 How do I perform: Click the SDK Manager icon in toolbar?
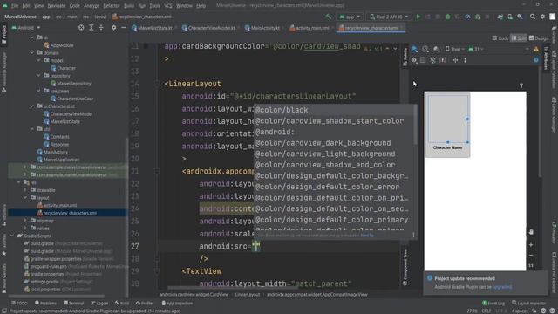pos(520,17)
